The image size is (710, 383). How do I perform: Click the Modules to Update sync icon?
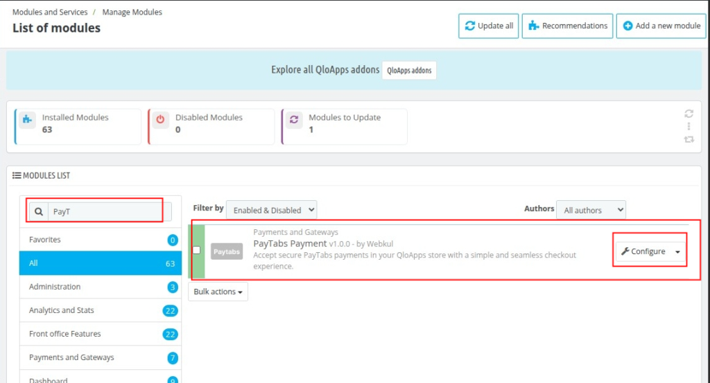pos(294,119)
